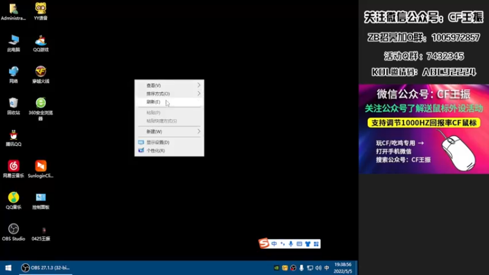The image size is (489, 275).
Task: Click the network tray icon
Action: click(310, 268)
